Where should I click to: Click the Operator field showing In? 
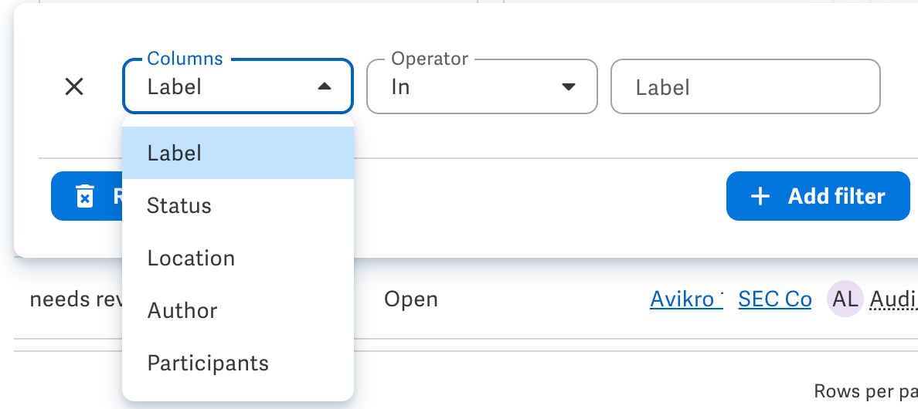[482, 87]
